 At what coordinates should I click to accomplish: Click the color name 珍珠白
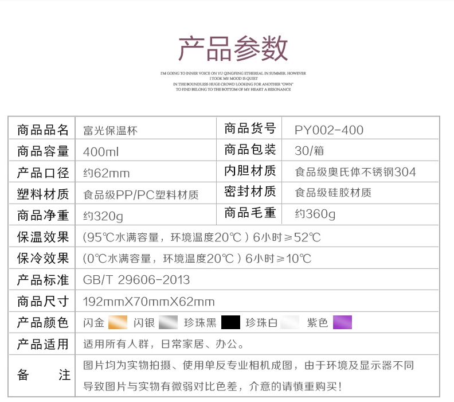click(x=261, y=323)
